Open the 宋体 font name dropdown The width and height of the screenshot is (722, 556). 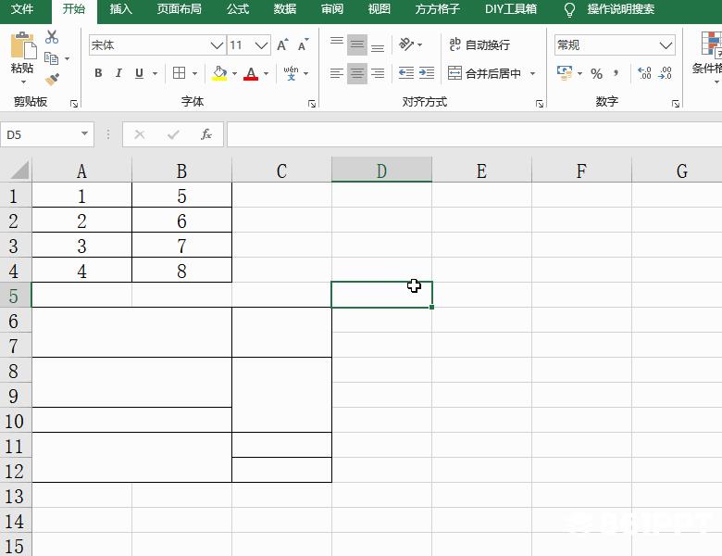(217, 45)
